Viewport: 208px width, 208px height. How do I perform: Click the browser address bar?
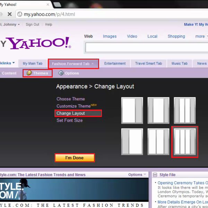(x=112, y=14)
